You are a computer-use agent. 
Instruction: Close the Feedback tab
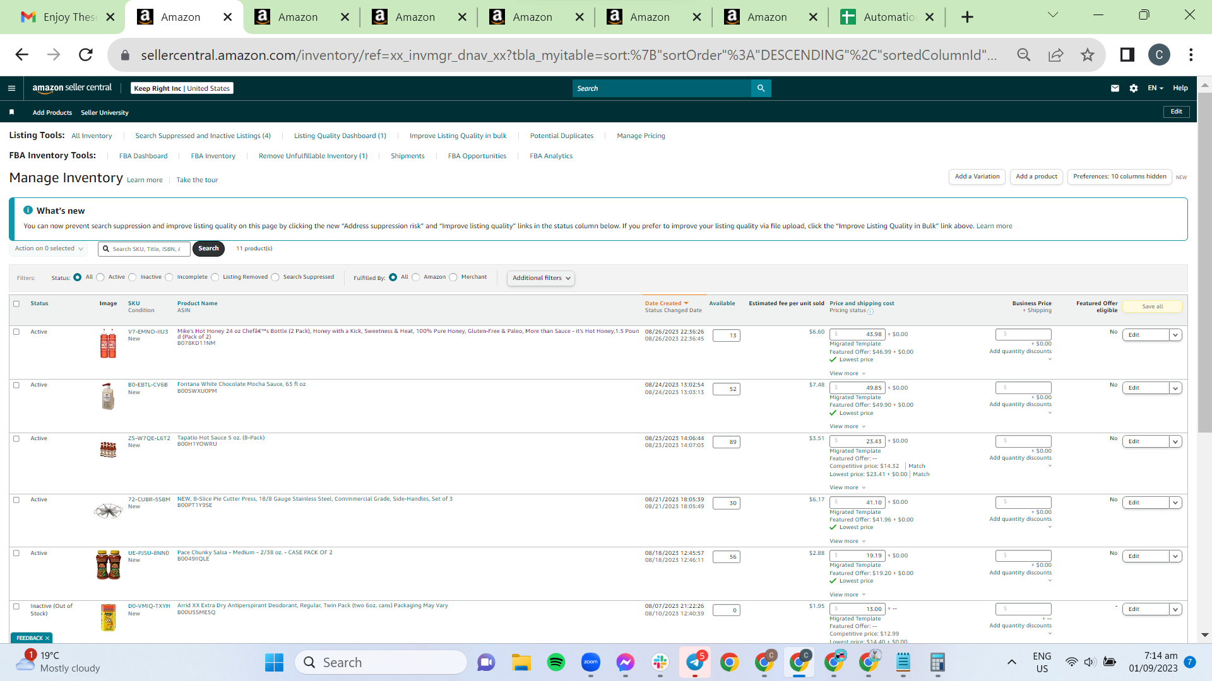tap(47, 638)
